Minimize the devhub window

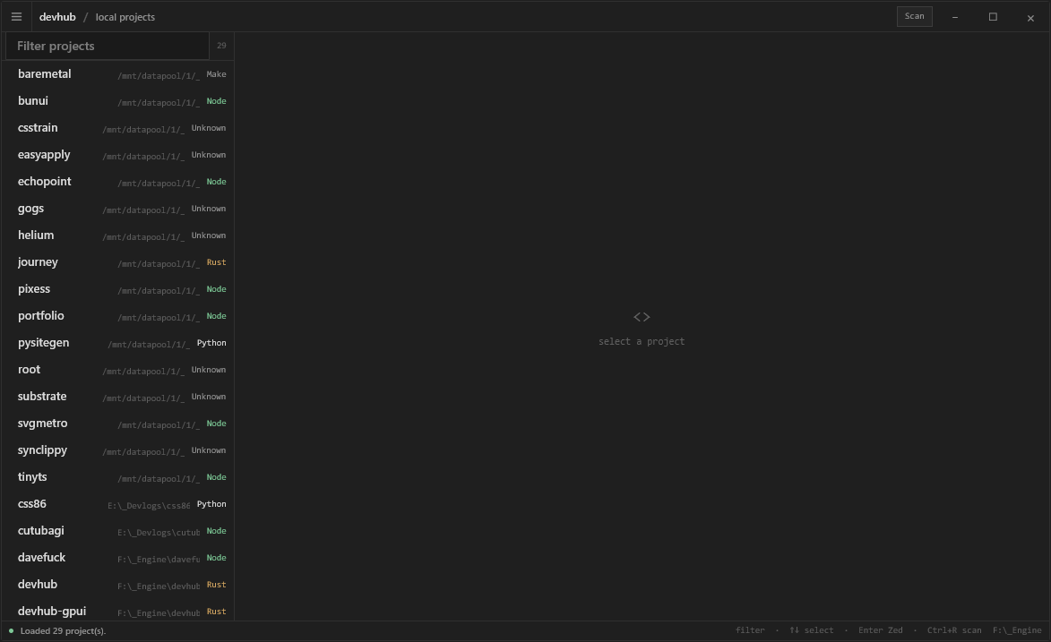(955, 17)
